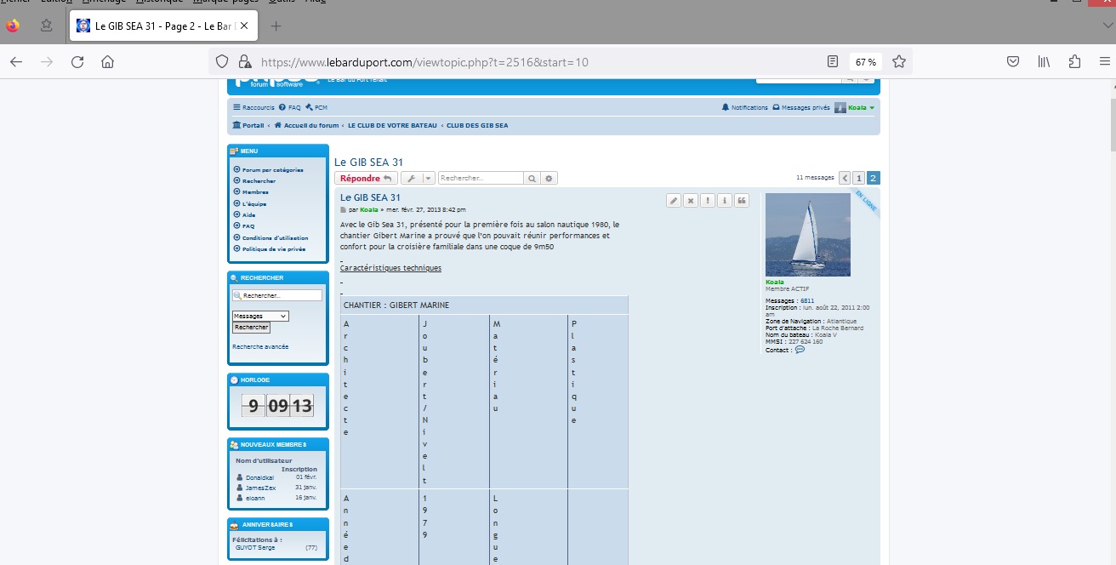Viewport: 1116px width, 565px height.
Task: Delete the post using the X icon
Action: click(690, 200)
